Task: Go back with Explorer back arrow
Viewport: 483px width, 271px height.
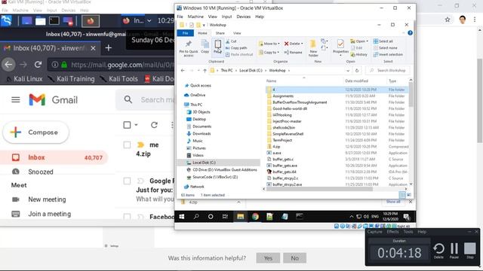Action: (x=183, y=70)
